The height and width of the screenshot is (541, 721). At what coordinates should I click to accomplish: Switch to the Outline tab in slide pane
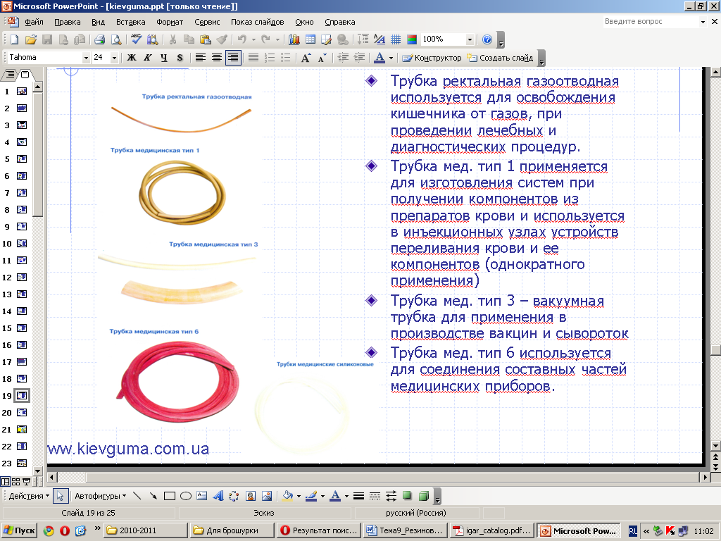(x=10, y=75)
